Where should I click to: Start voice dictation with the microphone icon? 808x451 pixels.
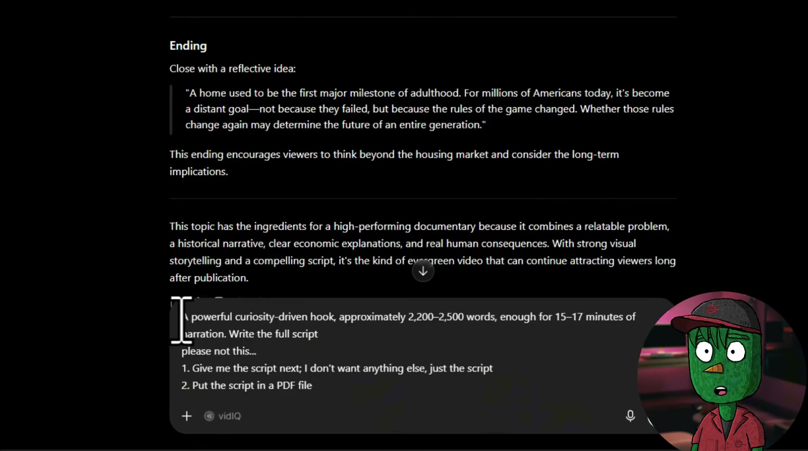pyautogui.click(x=630, y=416)
